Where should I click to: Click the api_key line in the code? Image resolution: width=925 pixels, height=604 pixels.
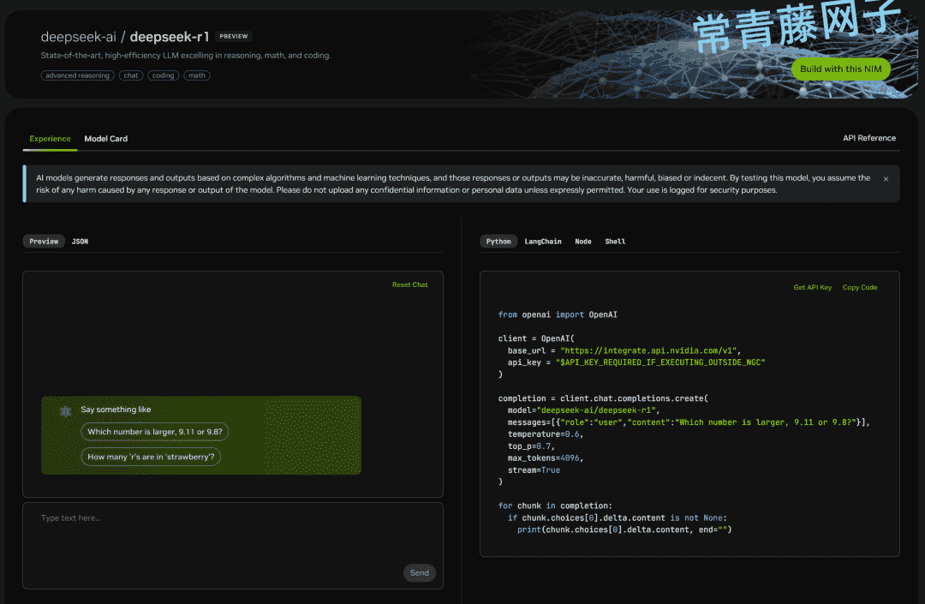pos(636,362)
